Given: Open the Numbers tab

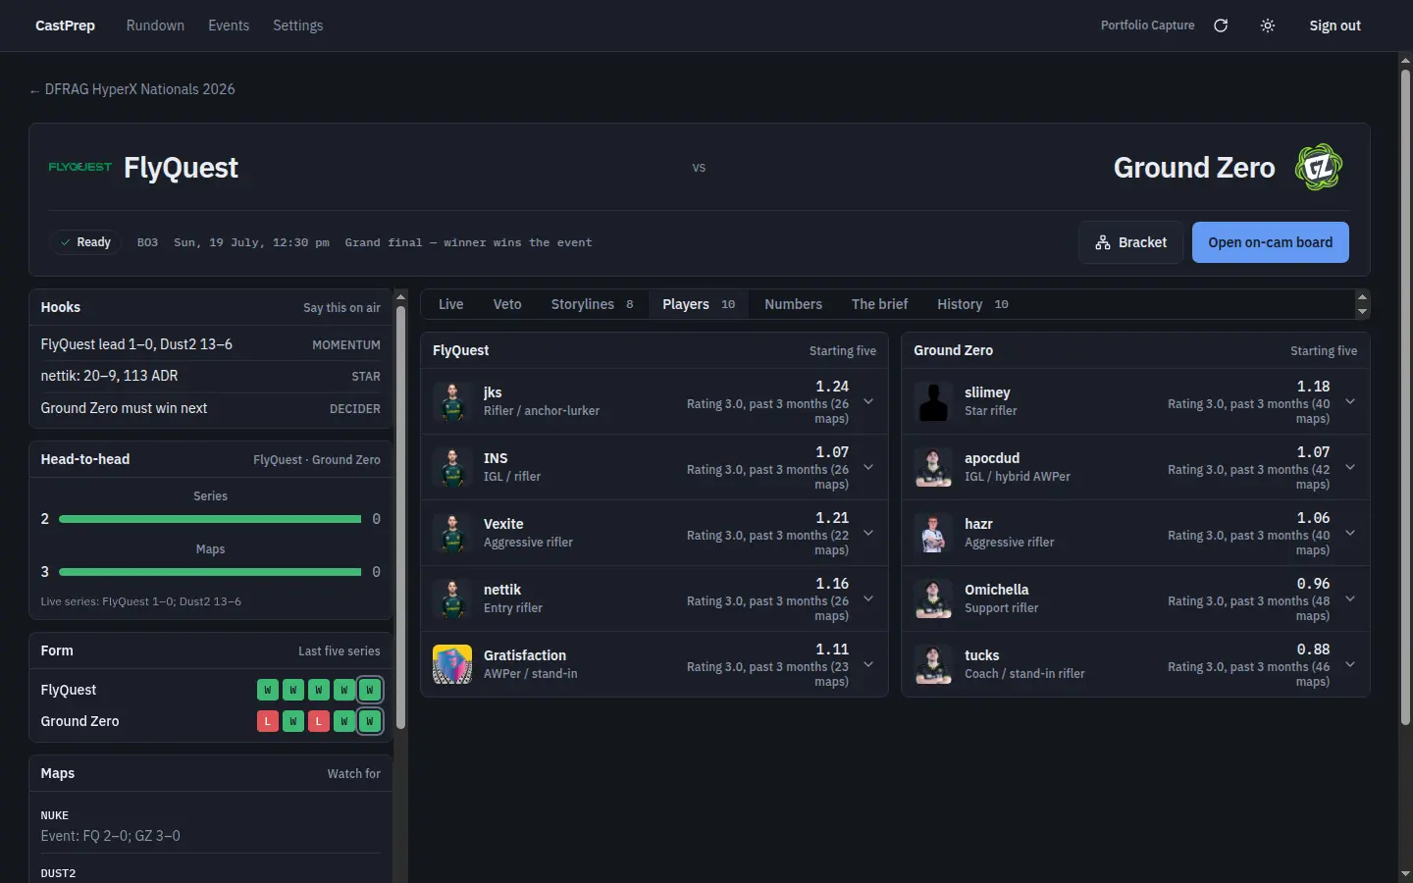Looking at the screenshot, I should (793, 304).
